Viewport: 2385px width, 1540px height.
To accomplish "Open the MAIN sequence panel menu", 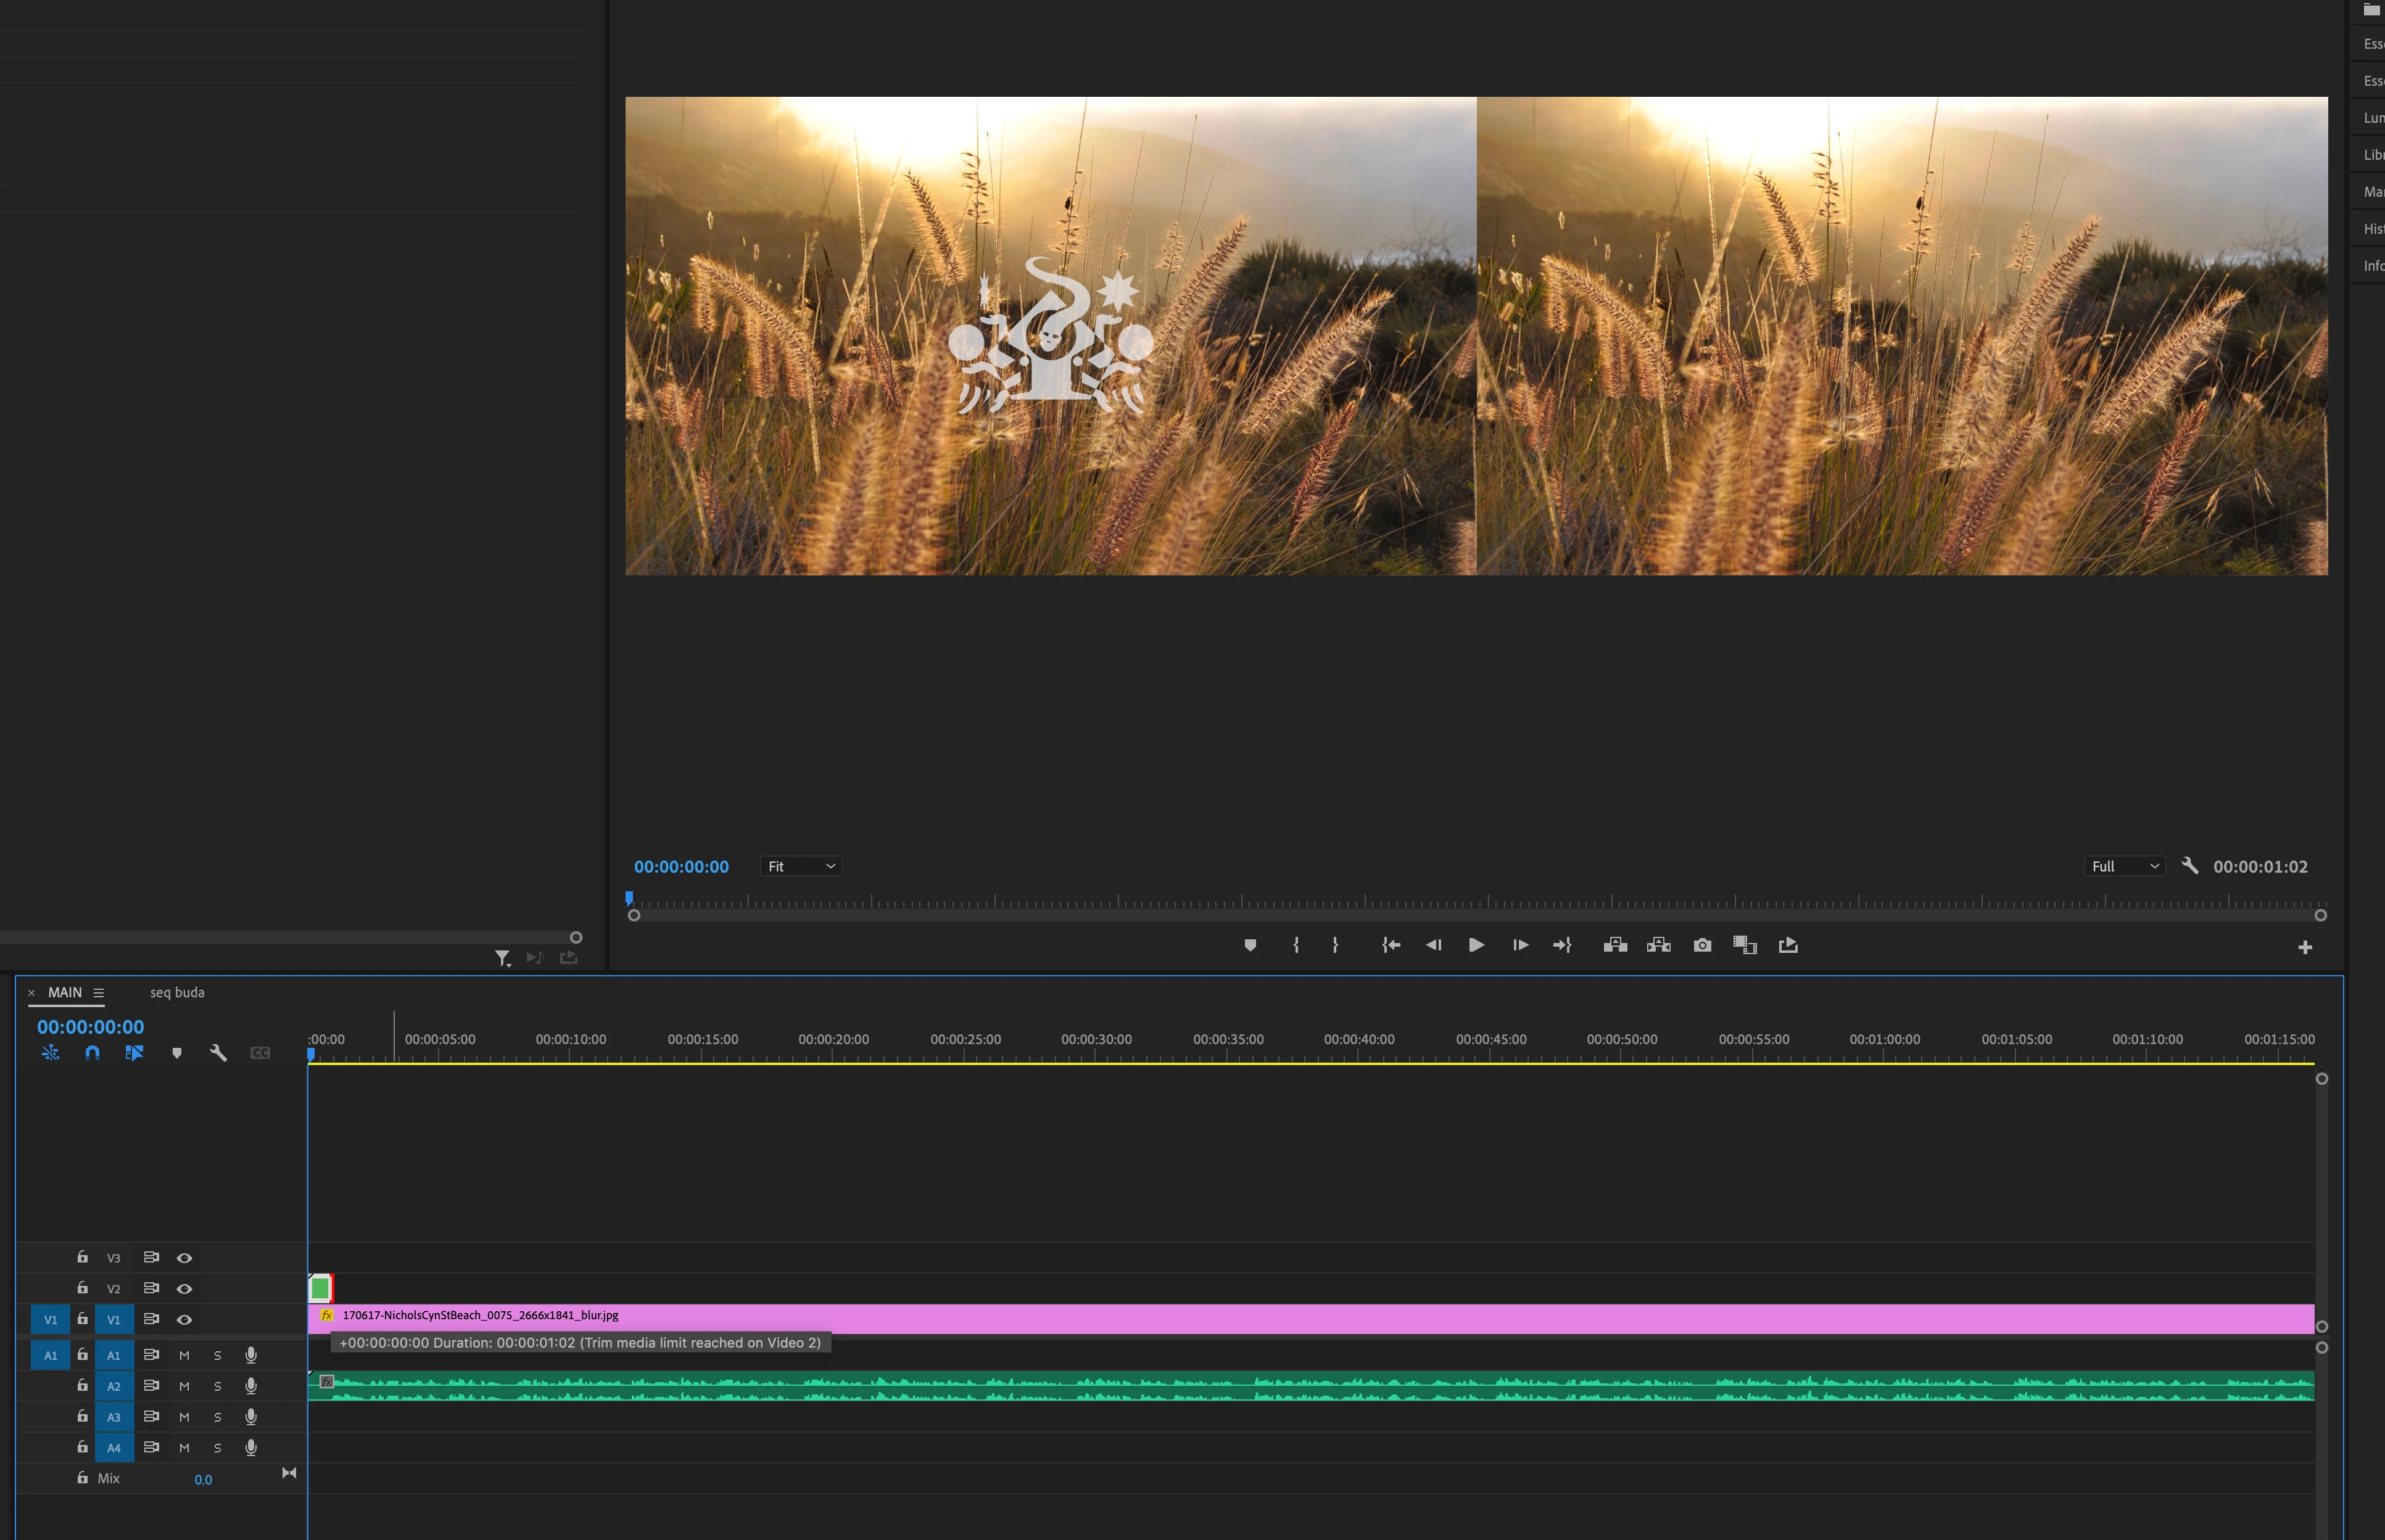I will [x=99, y=993].
